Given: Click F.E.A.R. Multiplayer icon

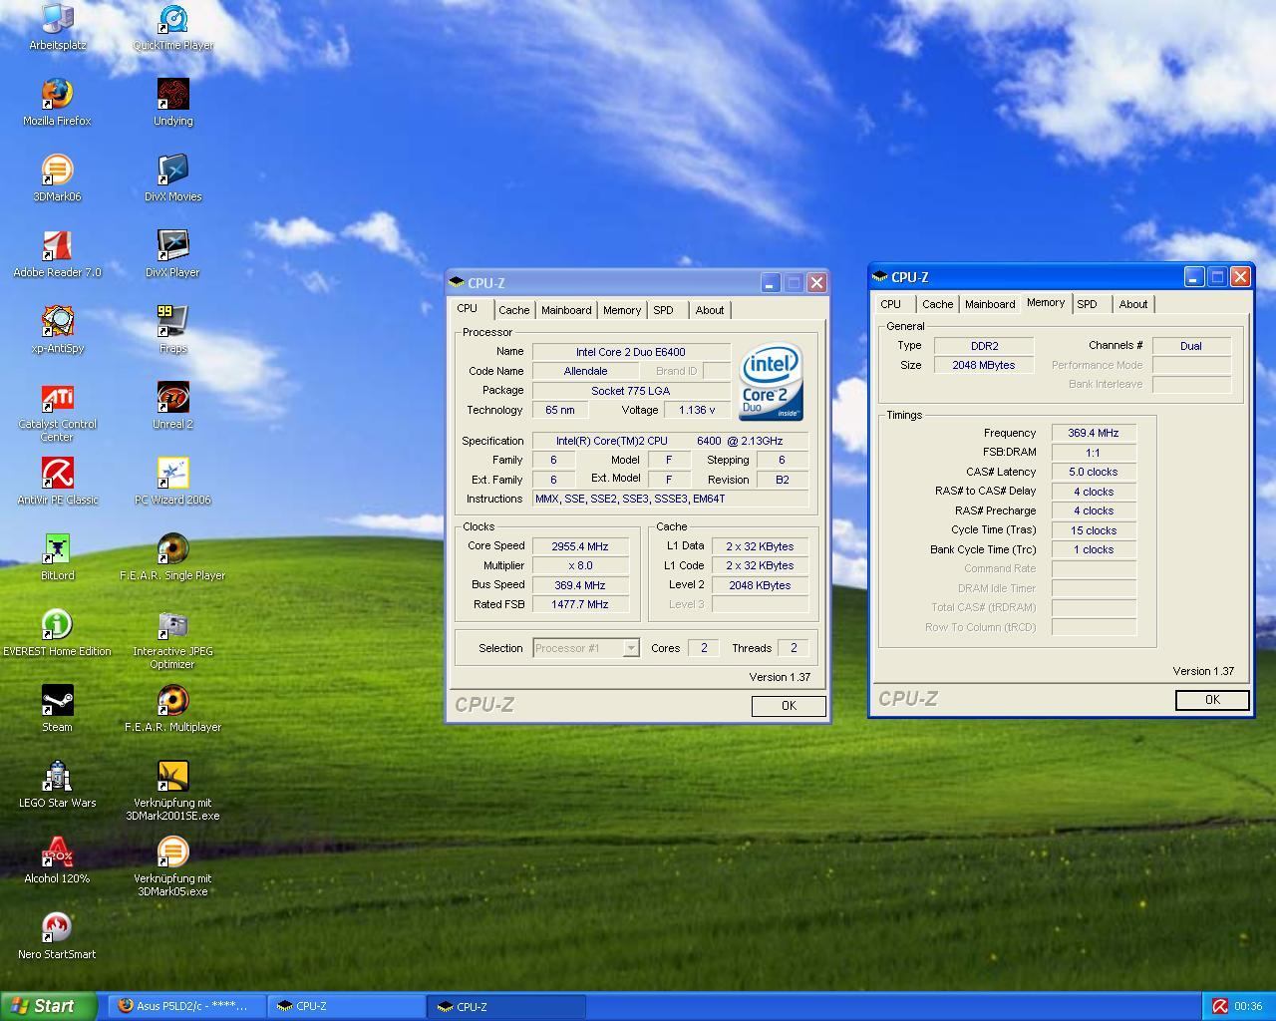Looking at the screenshot, I should (x=172, y=701).
